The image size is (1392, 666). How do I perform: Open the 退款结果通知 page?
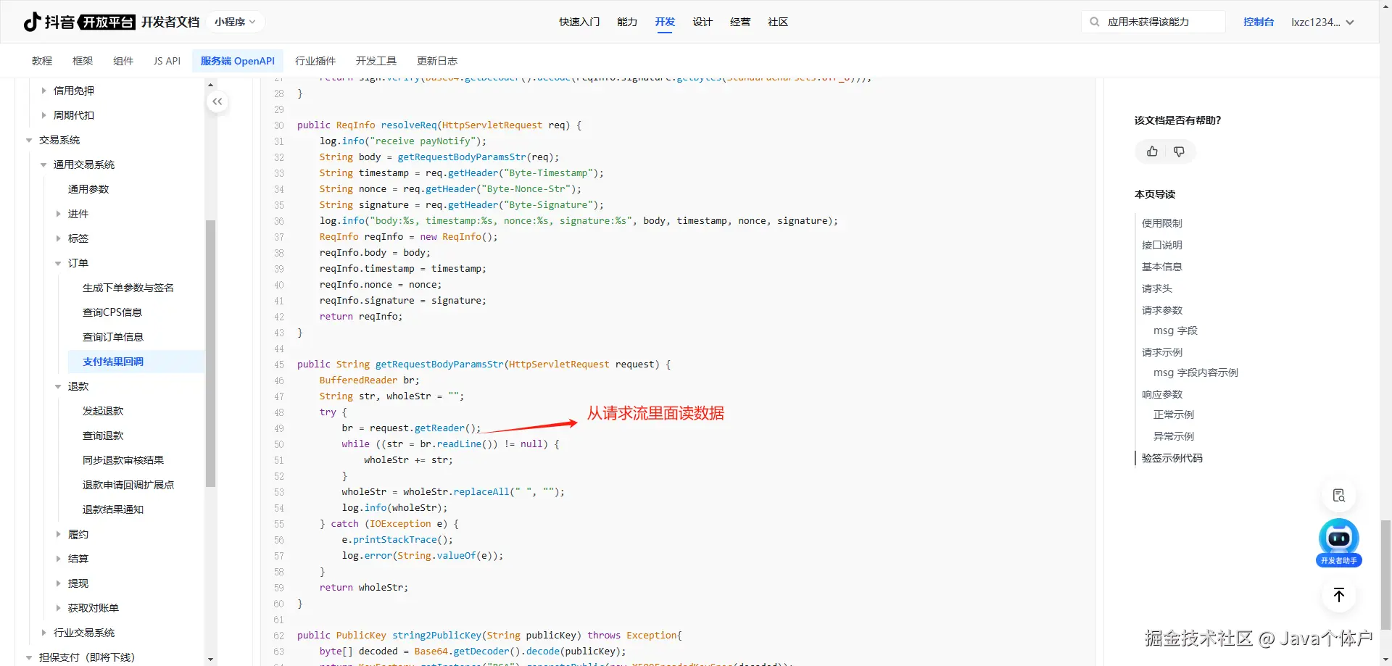pos(113,509)
